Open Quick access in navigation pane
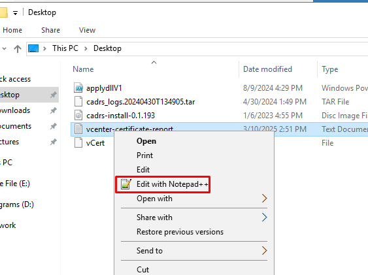This screenshot has width=368, height=275. (15, 79)
